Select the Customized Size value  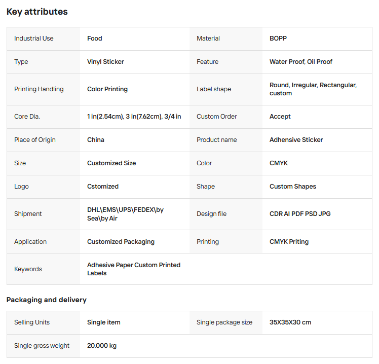pos(111,163)
